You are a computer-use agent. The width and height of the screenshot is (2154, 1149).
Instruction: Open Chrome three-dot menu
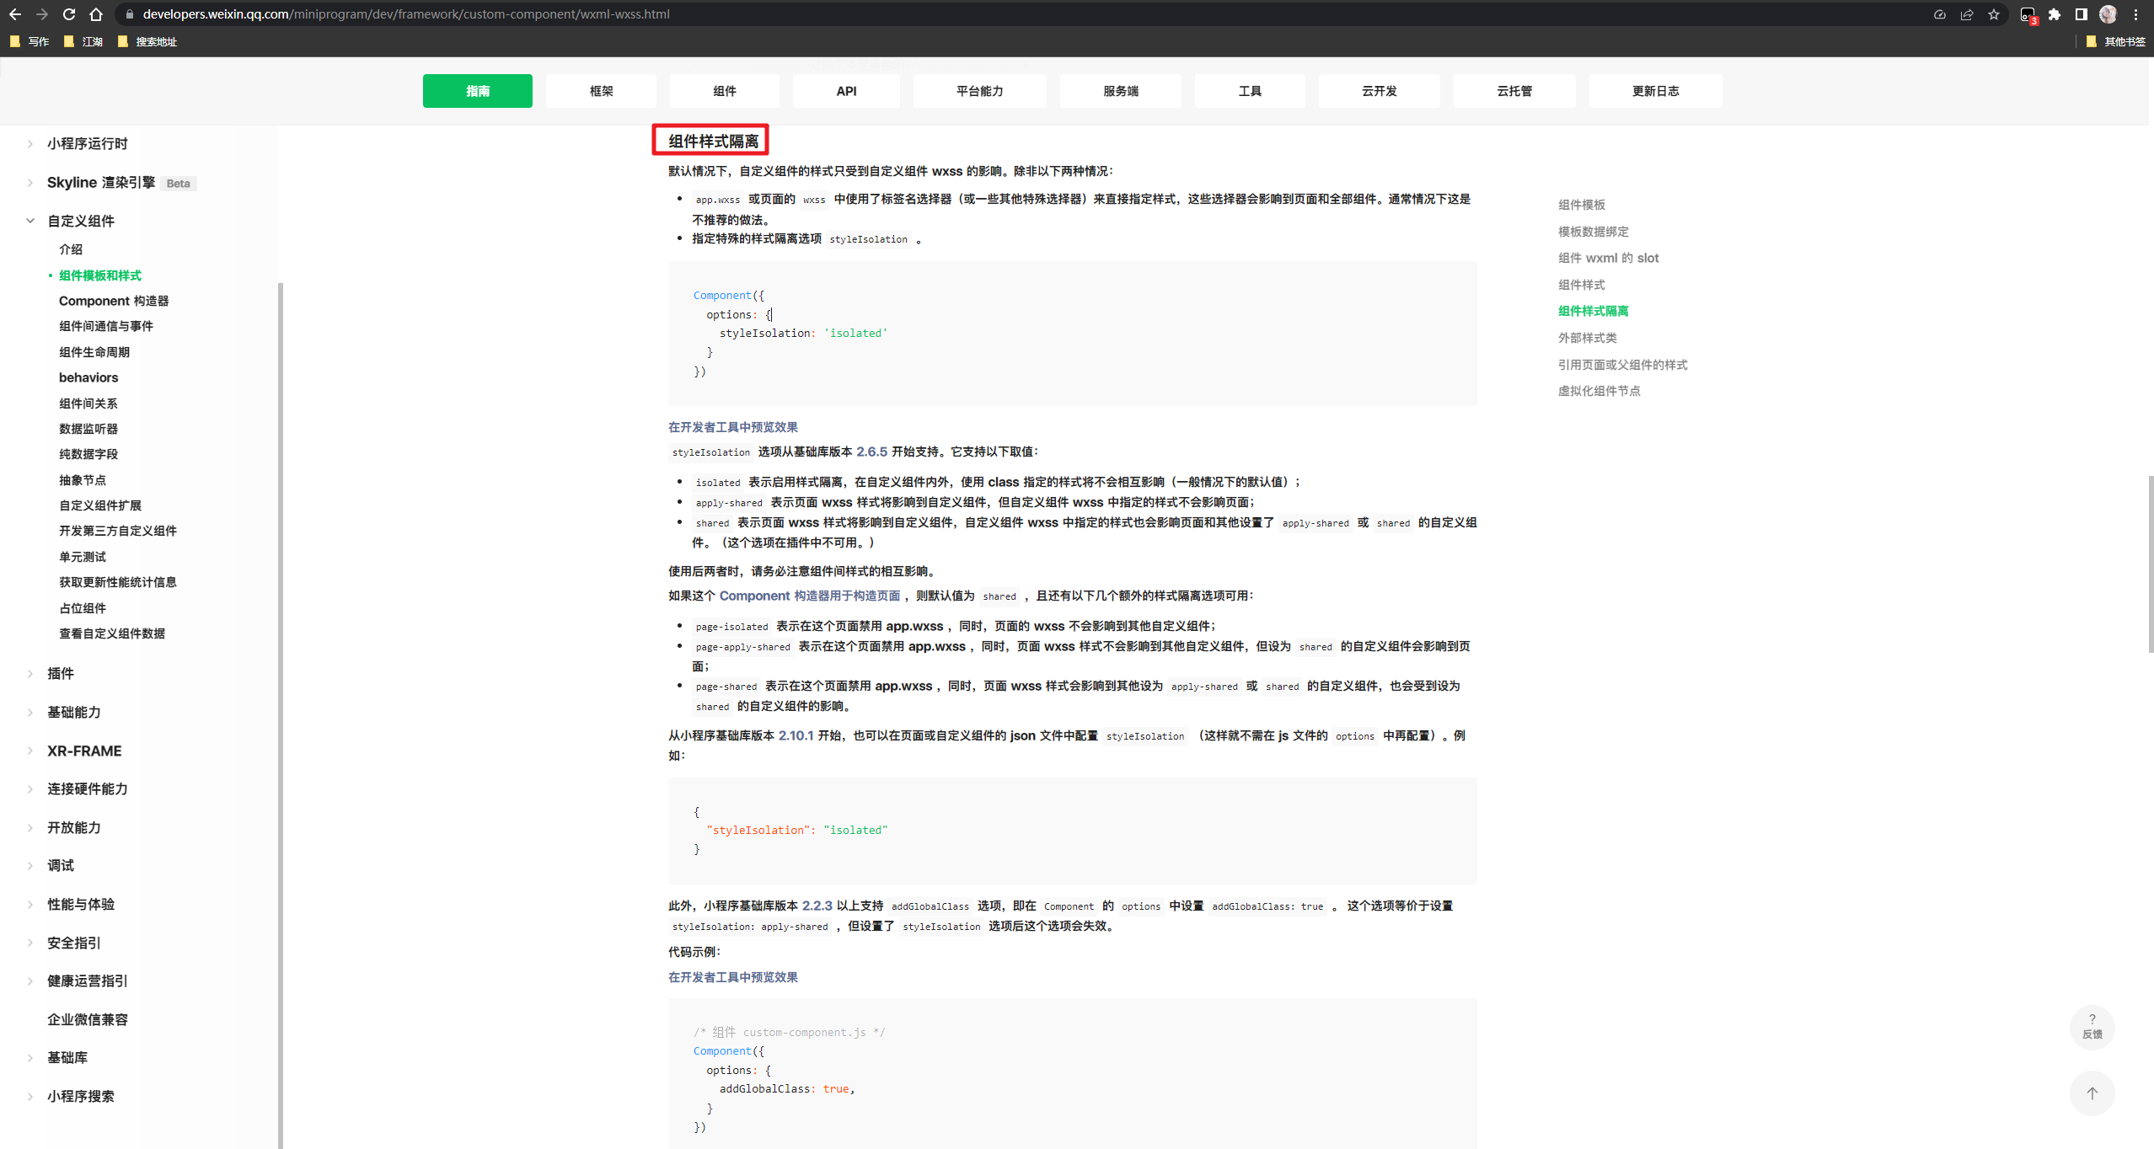coord(2135,14)
